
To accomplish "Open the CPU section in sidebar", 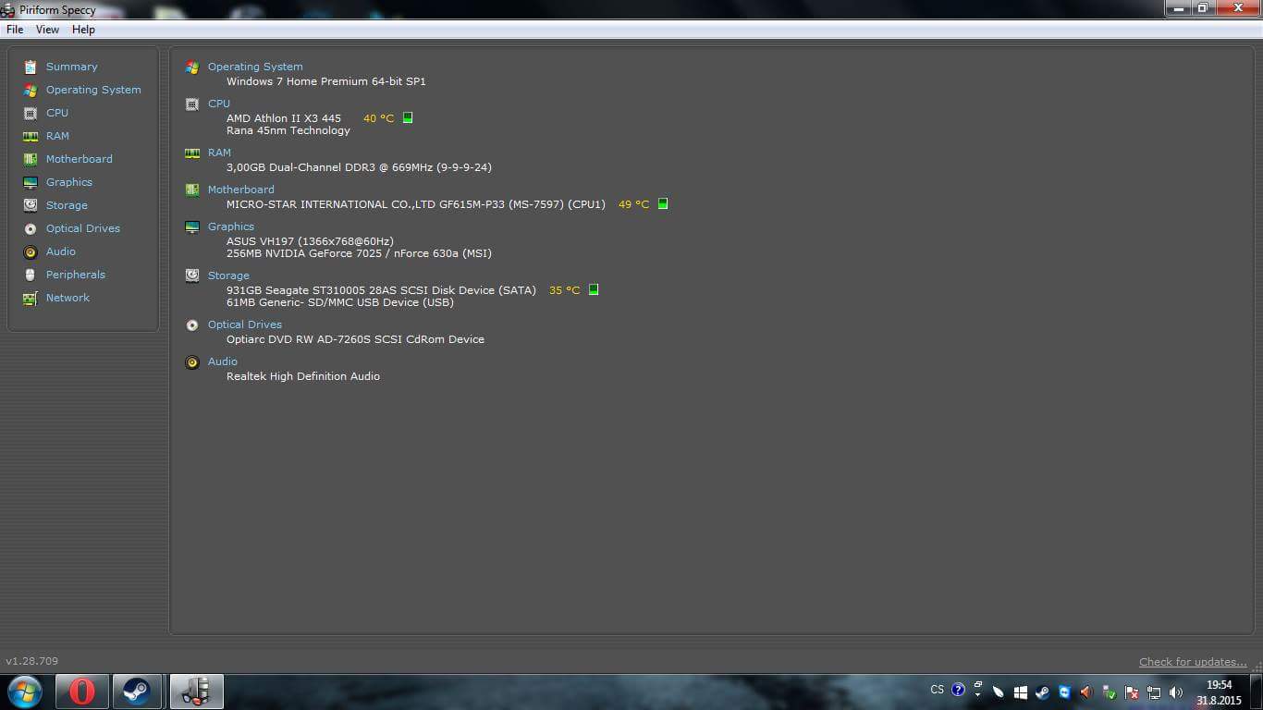I will [x=57, y=113].
